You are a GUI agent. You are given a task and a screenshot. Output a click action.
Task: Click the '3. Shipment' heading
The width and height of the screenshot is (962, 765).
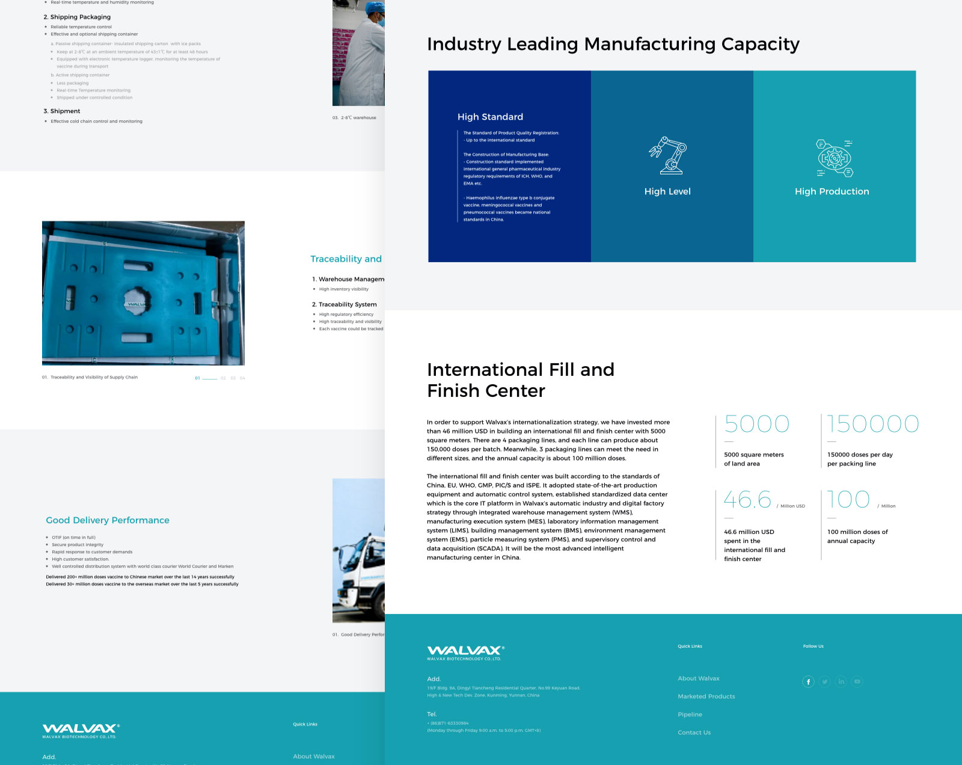pyautogui.click(x=62, y=111)
